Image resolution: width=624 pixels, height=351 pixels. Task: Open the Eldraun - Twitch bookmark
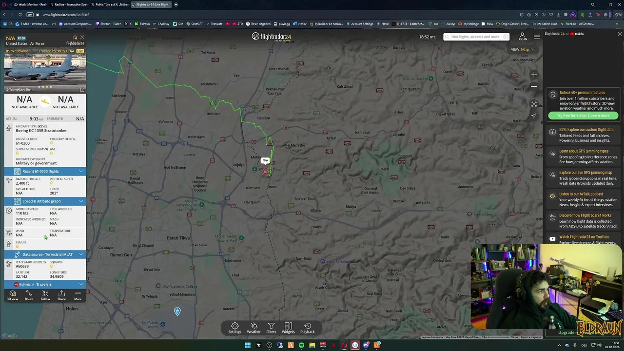(x=109, y=24)
